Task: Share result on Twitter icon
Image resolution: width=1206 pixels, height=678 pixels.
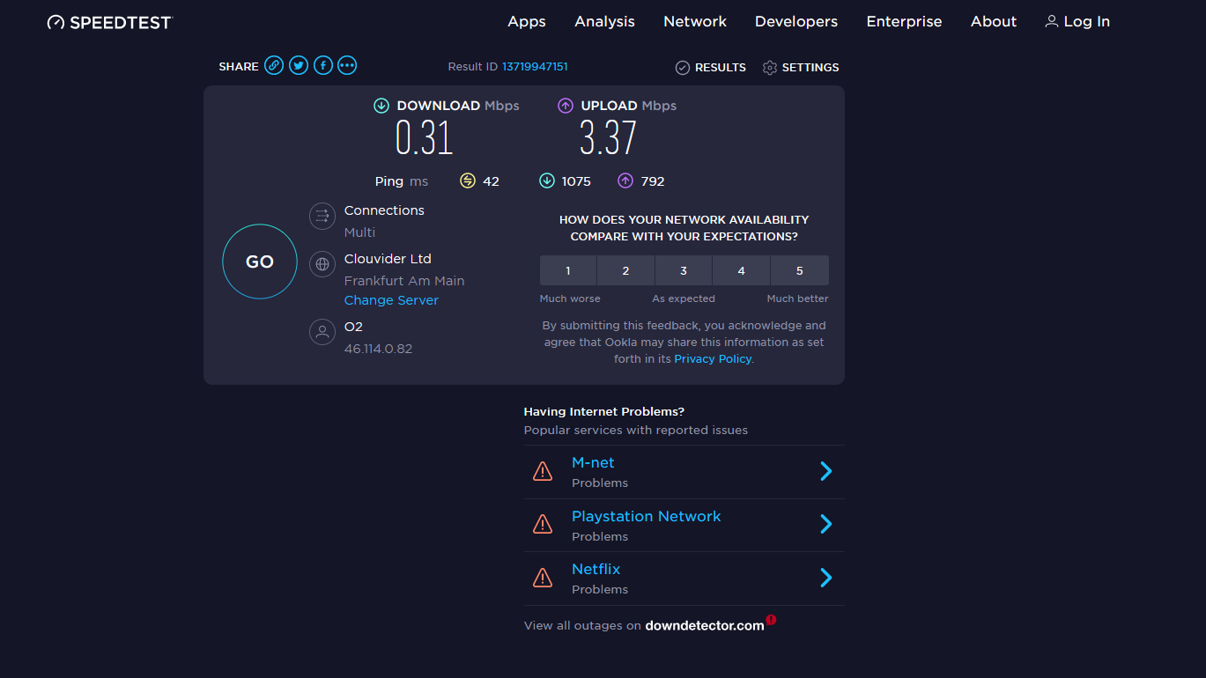Action: point(299,65)
